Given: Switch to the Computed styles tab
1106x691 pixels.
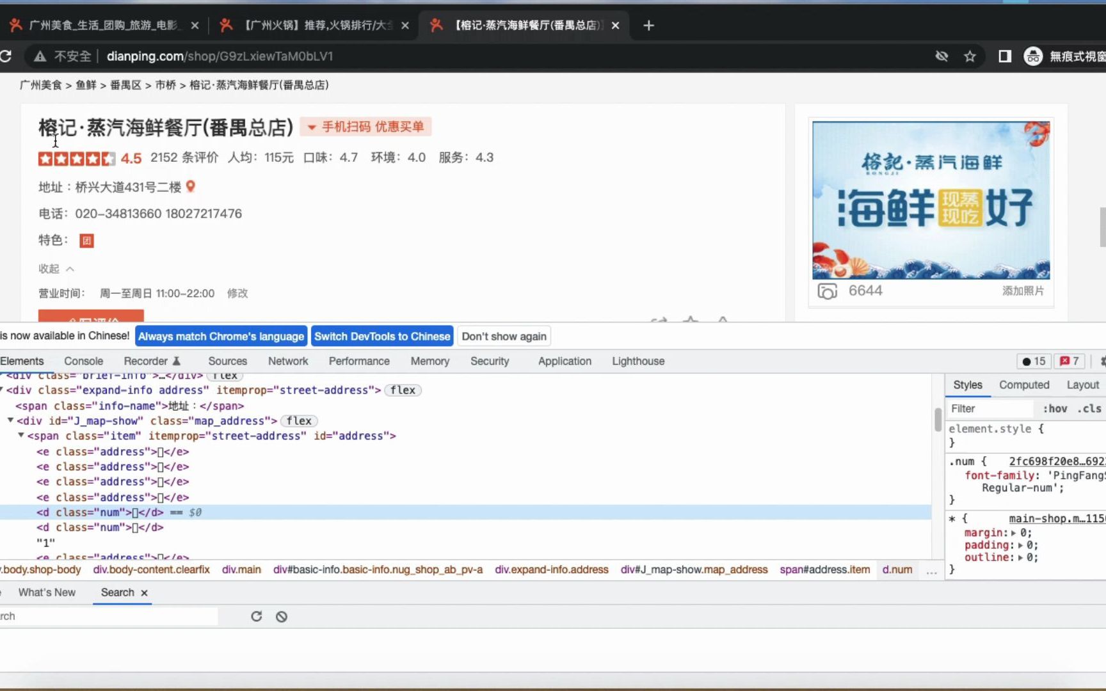Looking at the screenshot, I should [1024, 385].
